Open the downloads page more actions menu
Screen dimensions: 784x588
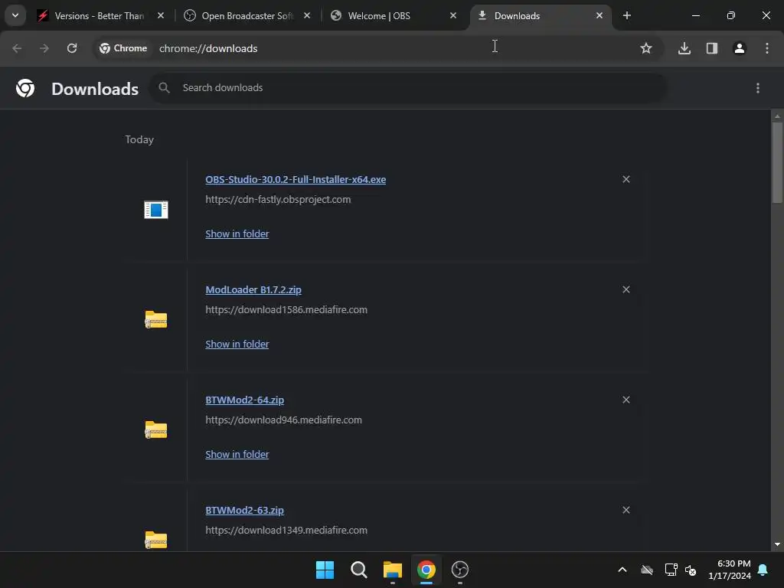coord(758,88)
